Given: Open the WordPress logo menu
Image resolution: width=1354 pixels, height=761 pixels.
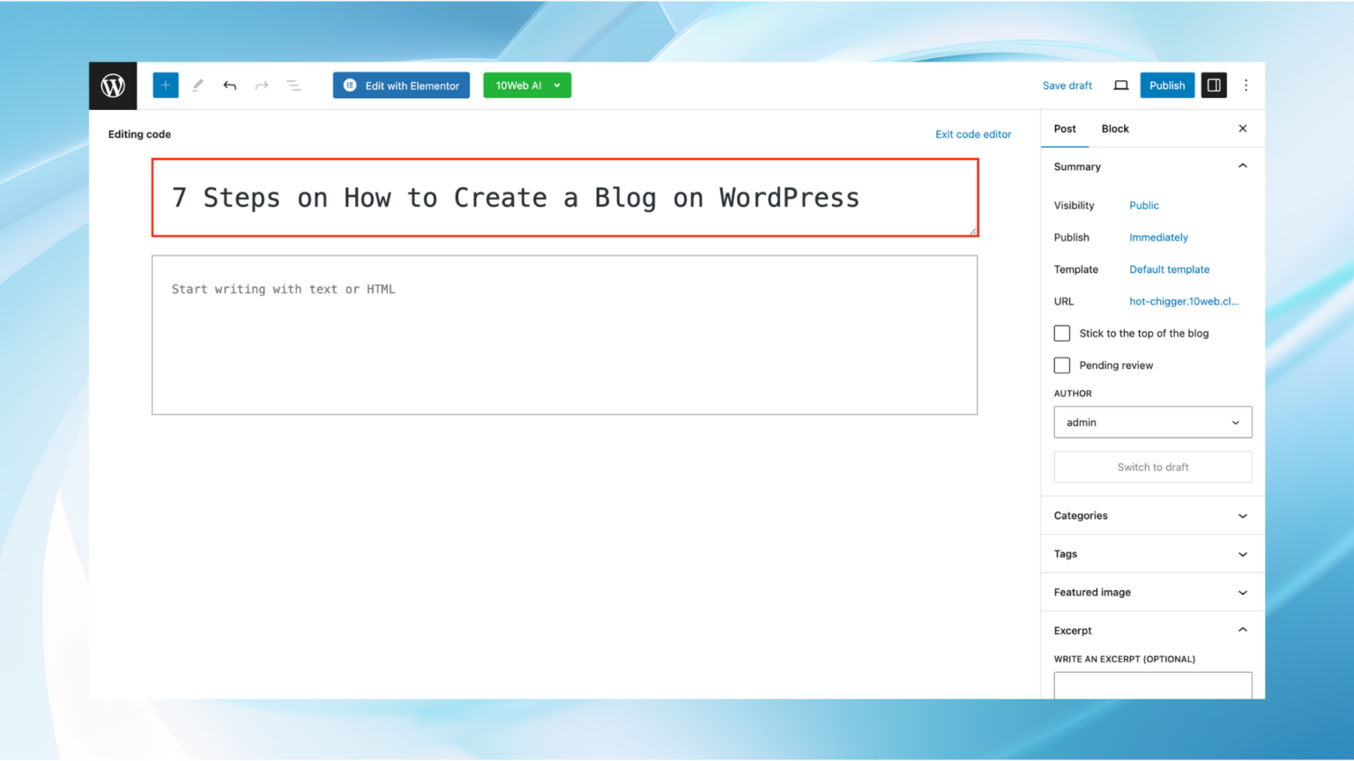Looking at the screenshot, I should (x=112, y=85).
